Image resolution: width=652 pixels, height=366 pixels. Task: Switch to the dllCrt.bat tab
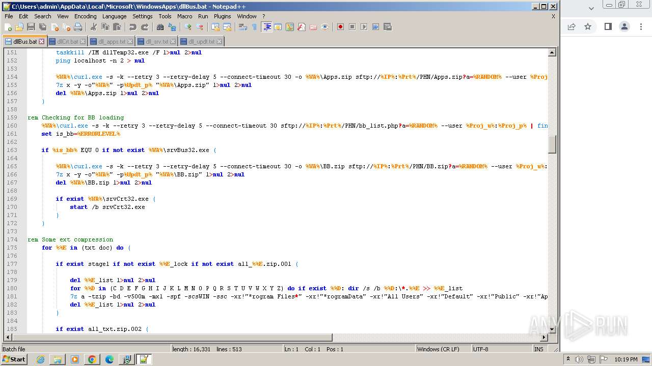point(67,42)
